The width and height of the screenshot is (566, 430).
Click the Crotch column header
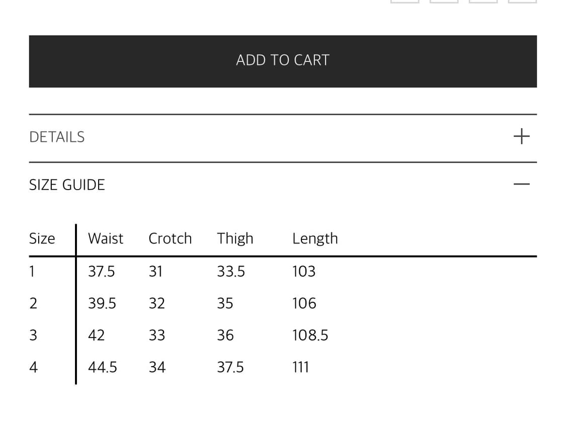170,238
